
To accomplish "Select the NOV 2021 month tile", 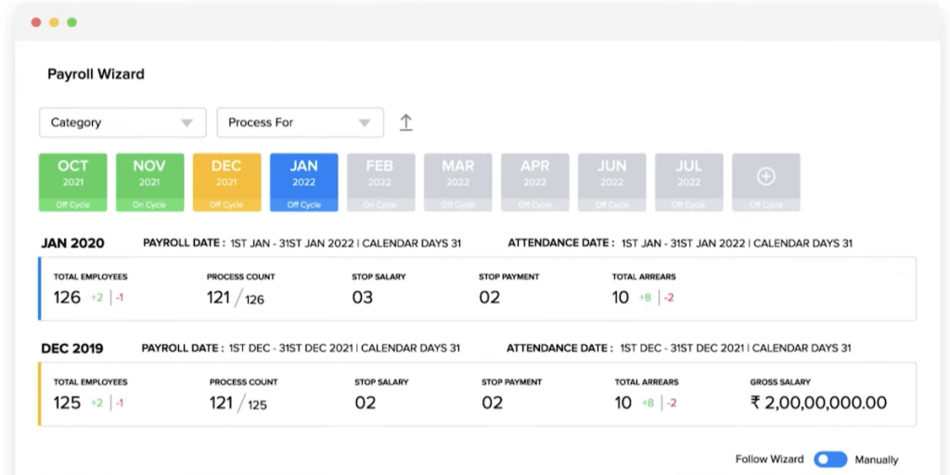I will 149,182.
